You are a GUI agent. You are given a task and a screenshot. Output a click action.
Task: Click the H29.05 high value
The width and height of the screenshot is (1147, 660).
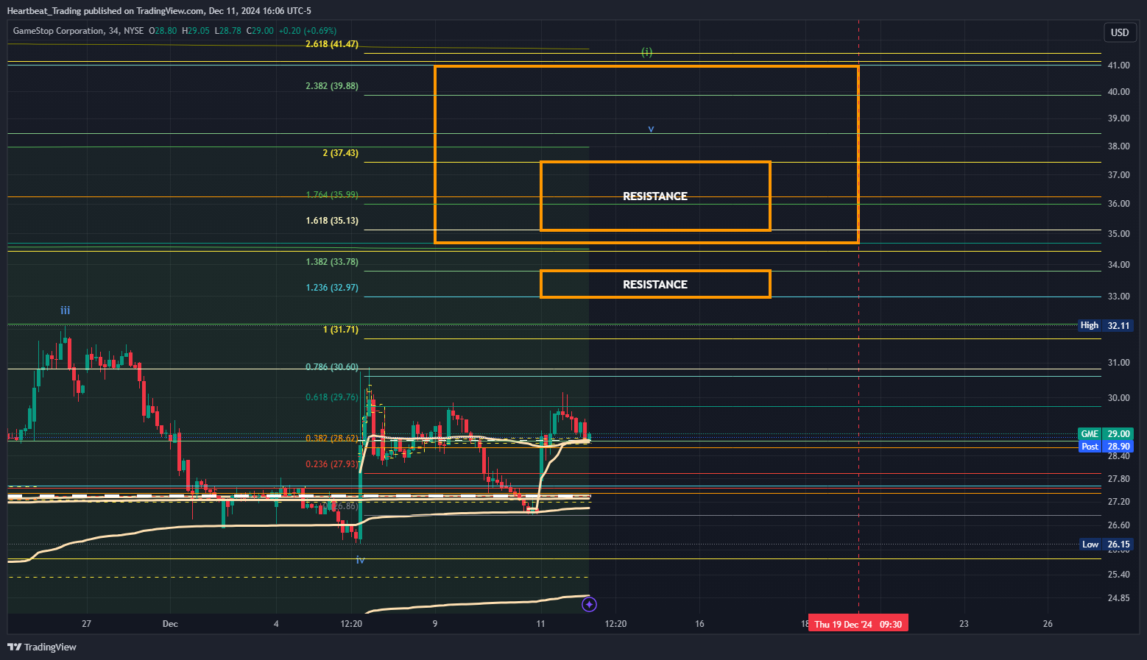pos(196,31)
